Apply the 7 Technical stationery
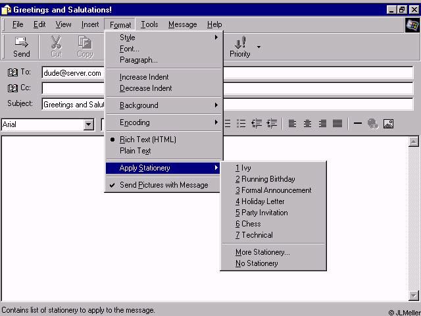This screenshot has width=421, height=316. click(274, 235)
